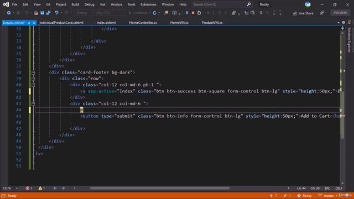The width and height of the screenshot is (354, 199).
Task: Open the document tab overflow dropdown
Action: click(x=338, y=23)
